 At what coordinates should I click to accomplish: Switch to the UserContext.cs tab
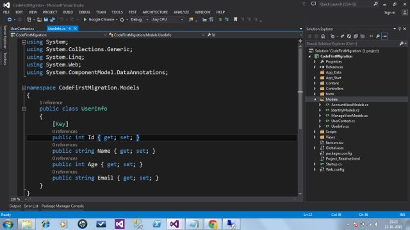pos(22,29)
